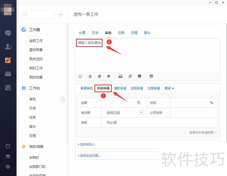This screenshot has width=227, height=176.
Task: Click the bulleted list icon
Action: click(x=90, y=76)
